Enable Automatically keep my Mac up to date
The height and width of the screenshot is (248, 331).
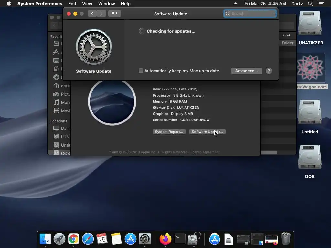[141, 71]
